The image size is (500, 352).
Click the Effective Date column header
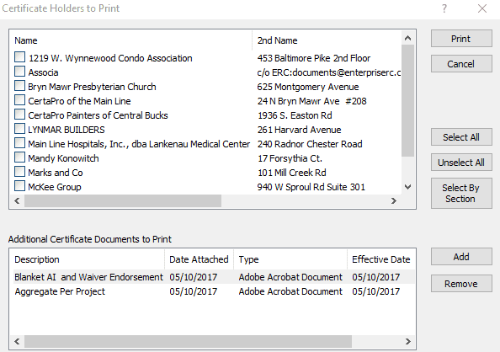click(x=381, y=259)
